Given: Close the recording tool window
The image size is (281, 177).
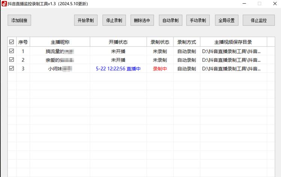Looking at the screenshot, I should [275, 4].
